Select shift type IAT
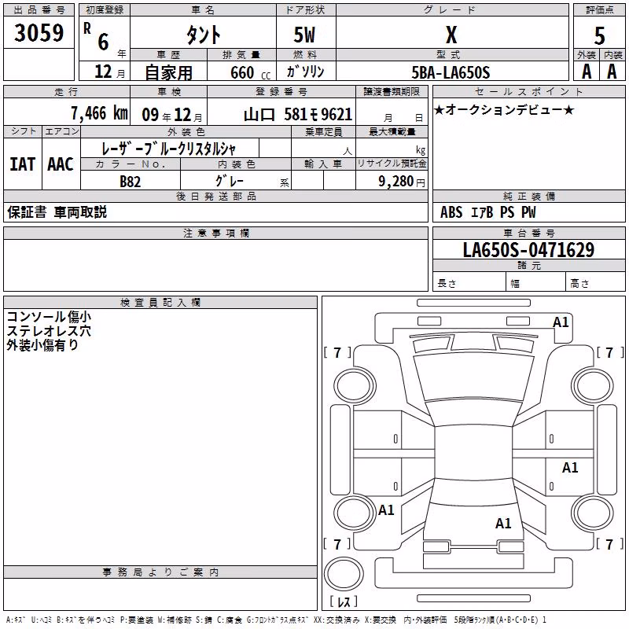Viewport: 629px width, 629px height. [23, 164]
